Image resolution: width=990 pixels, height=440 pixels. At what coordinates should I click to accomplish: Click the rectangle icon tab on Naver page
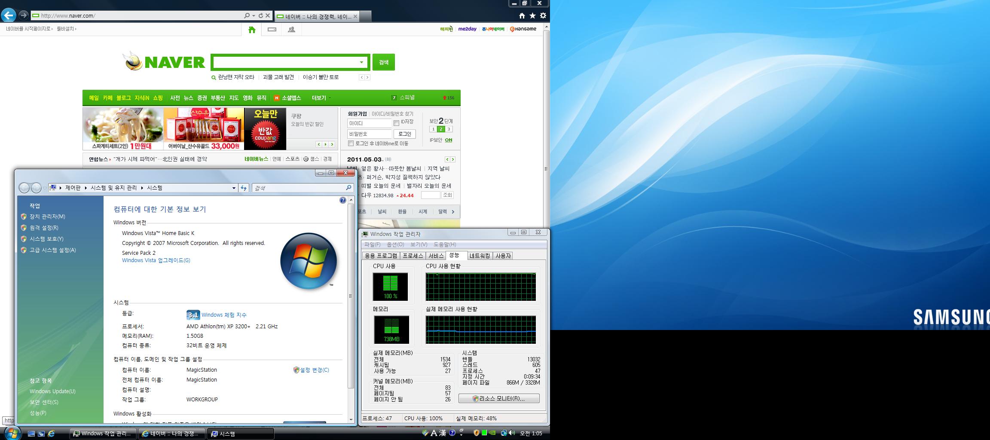(272, 29)
